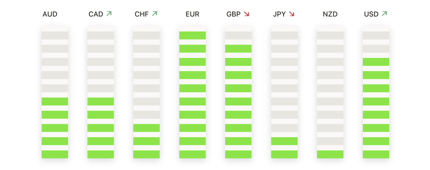This screenshot has width=430, height=170.
Task: Click the topmost green bar in CAD column
Action: click(101, 102)
